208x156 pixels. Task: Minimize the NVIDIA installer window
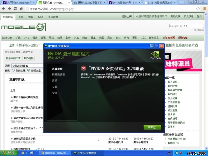[x=152, y=46]
